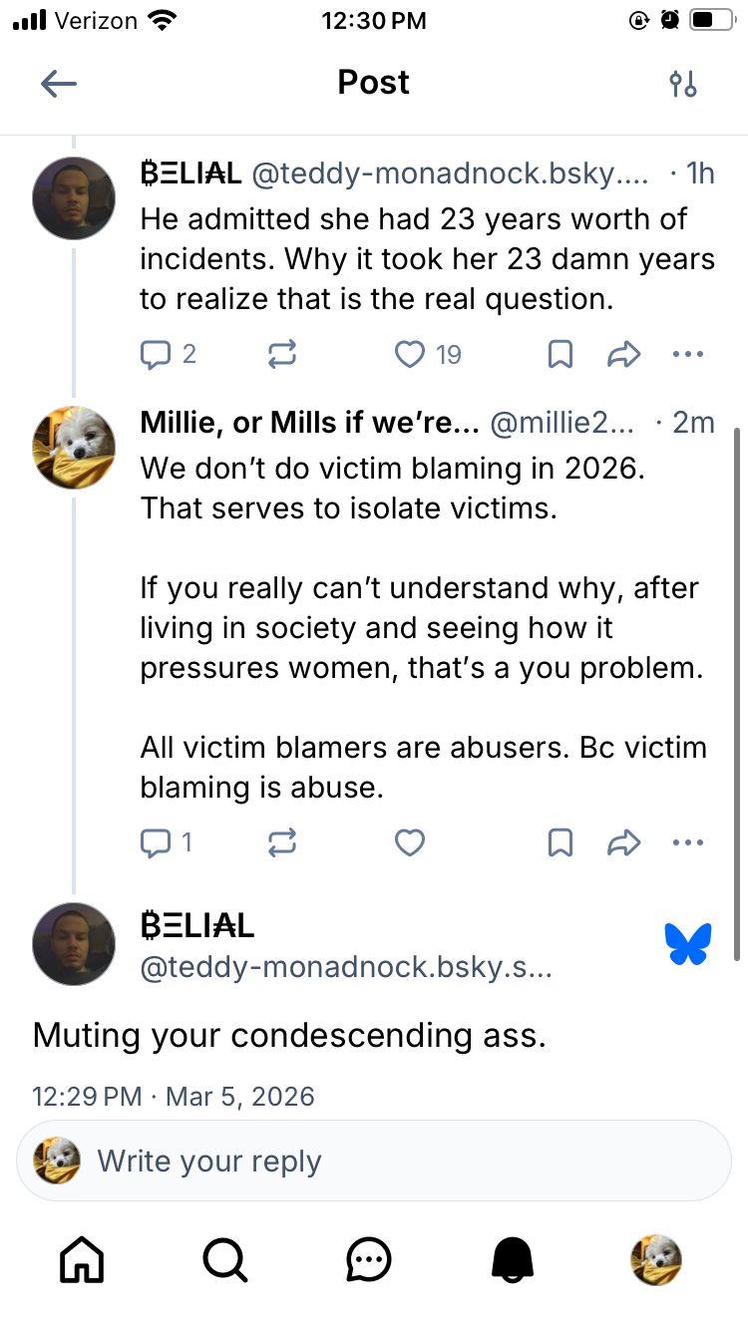Bookmark the 23 years incidents post
This screenshot has width=748, height=1330.
pos(561,354)
